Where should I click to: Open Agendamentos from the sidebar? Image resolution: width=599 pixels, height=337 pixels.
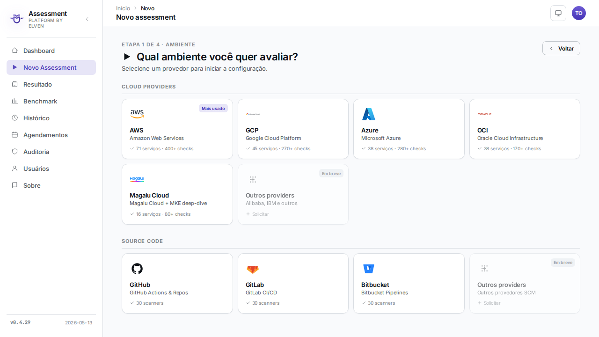tap(51, 135)
